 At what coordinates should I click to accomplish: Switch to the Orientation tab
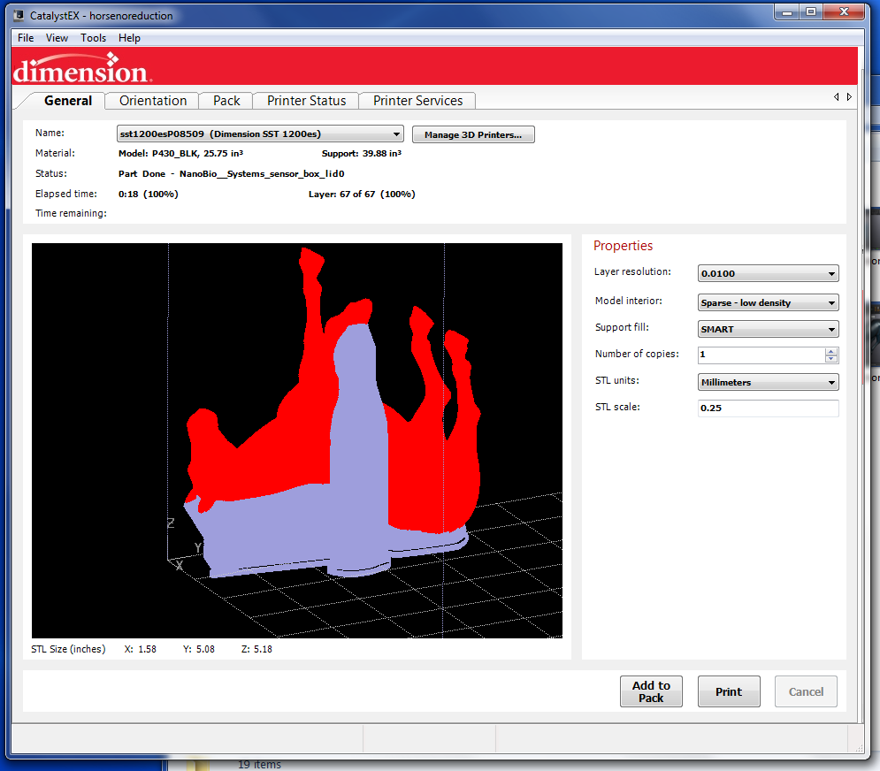coord(153,101)
